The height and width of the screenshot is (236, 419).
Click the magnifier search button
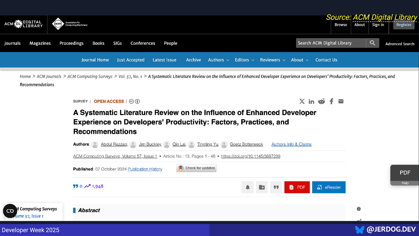[372, 43]
